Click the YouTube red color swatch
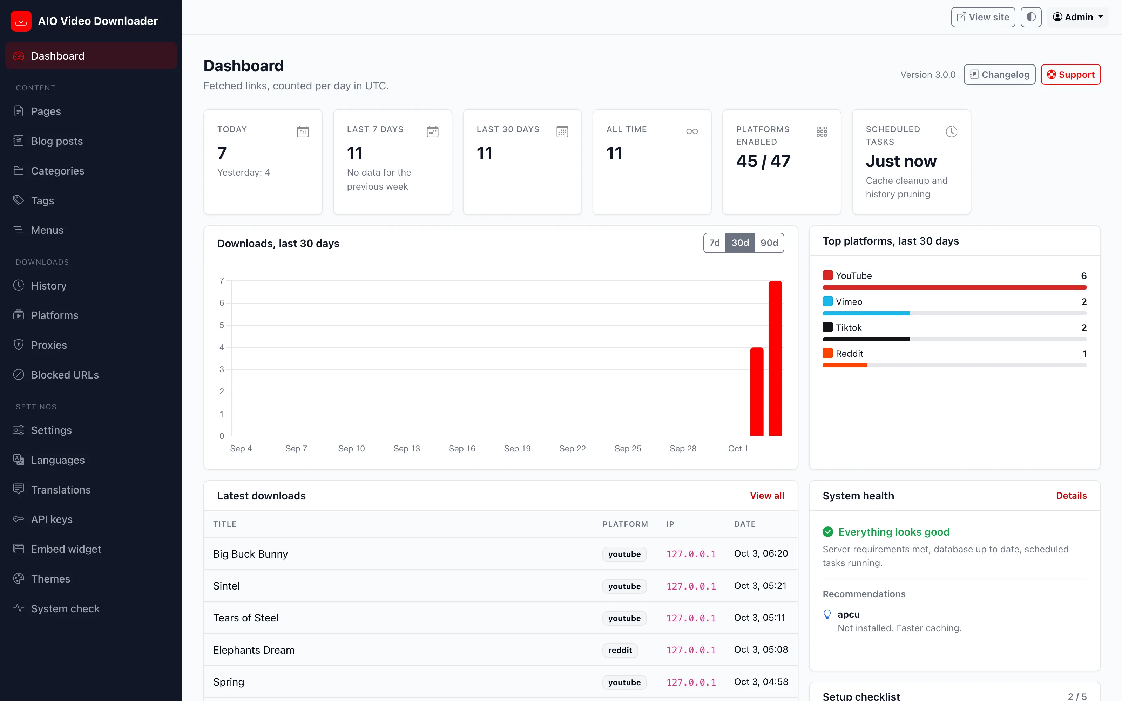 tap(827, 275)
